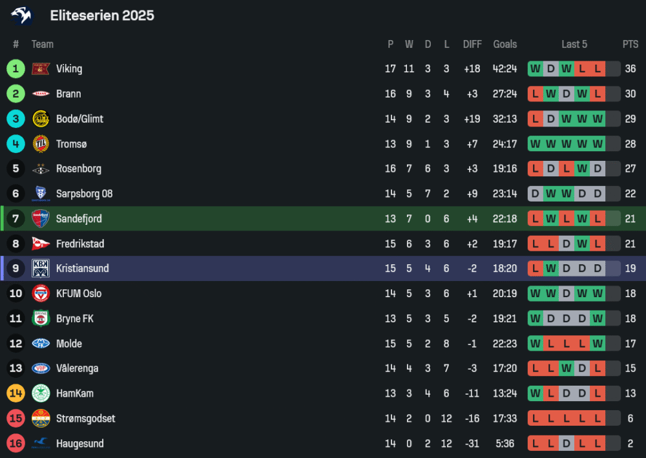Image resolution: width=646 pixels, height=458 pixels.
Task: Click the rank 1 green position badge
Action: [x=16, y=68]
